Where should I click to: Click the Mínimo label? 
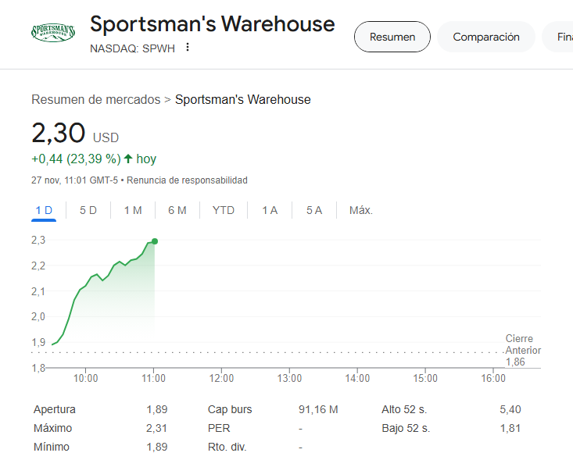[52, 447]
